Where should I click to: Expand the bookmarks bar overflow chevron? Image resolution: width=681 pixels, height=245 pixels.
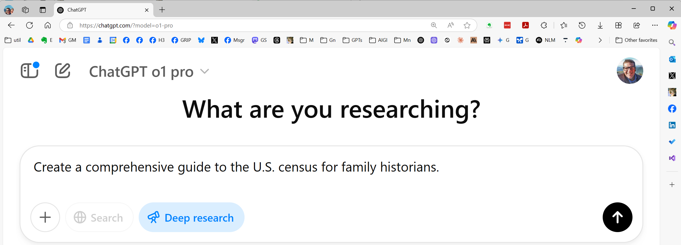(600, 40)
